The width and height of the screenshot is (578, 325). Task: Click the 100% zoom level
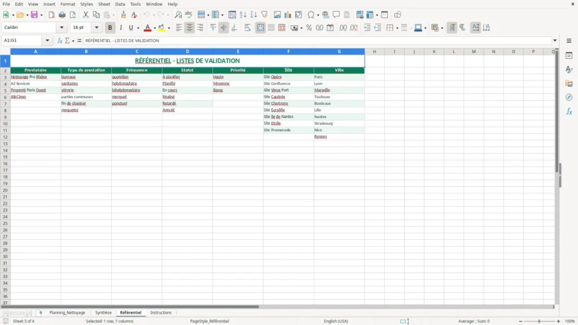click(x=570, y=321)
